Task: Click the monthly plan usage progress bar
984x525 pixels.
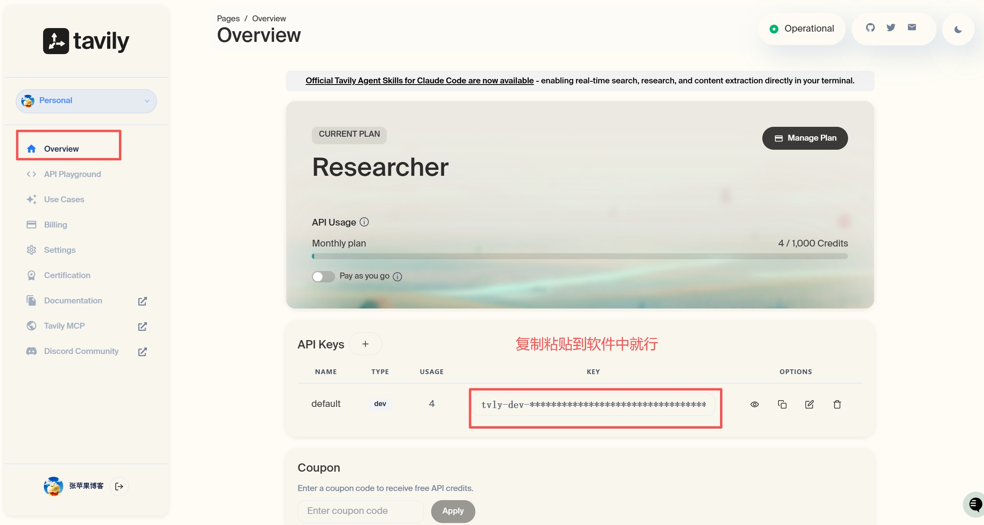Action: (x=580, y=256)
